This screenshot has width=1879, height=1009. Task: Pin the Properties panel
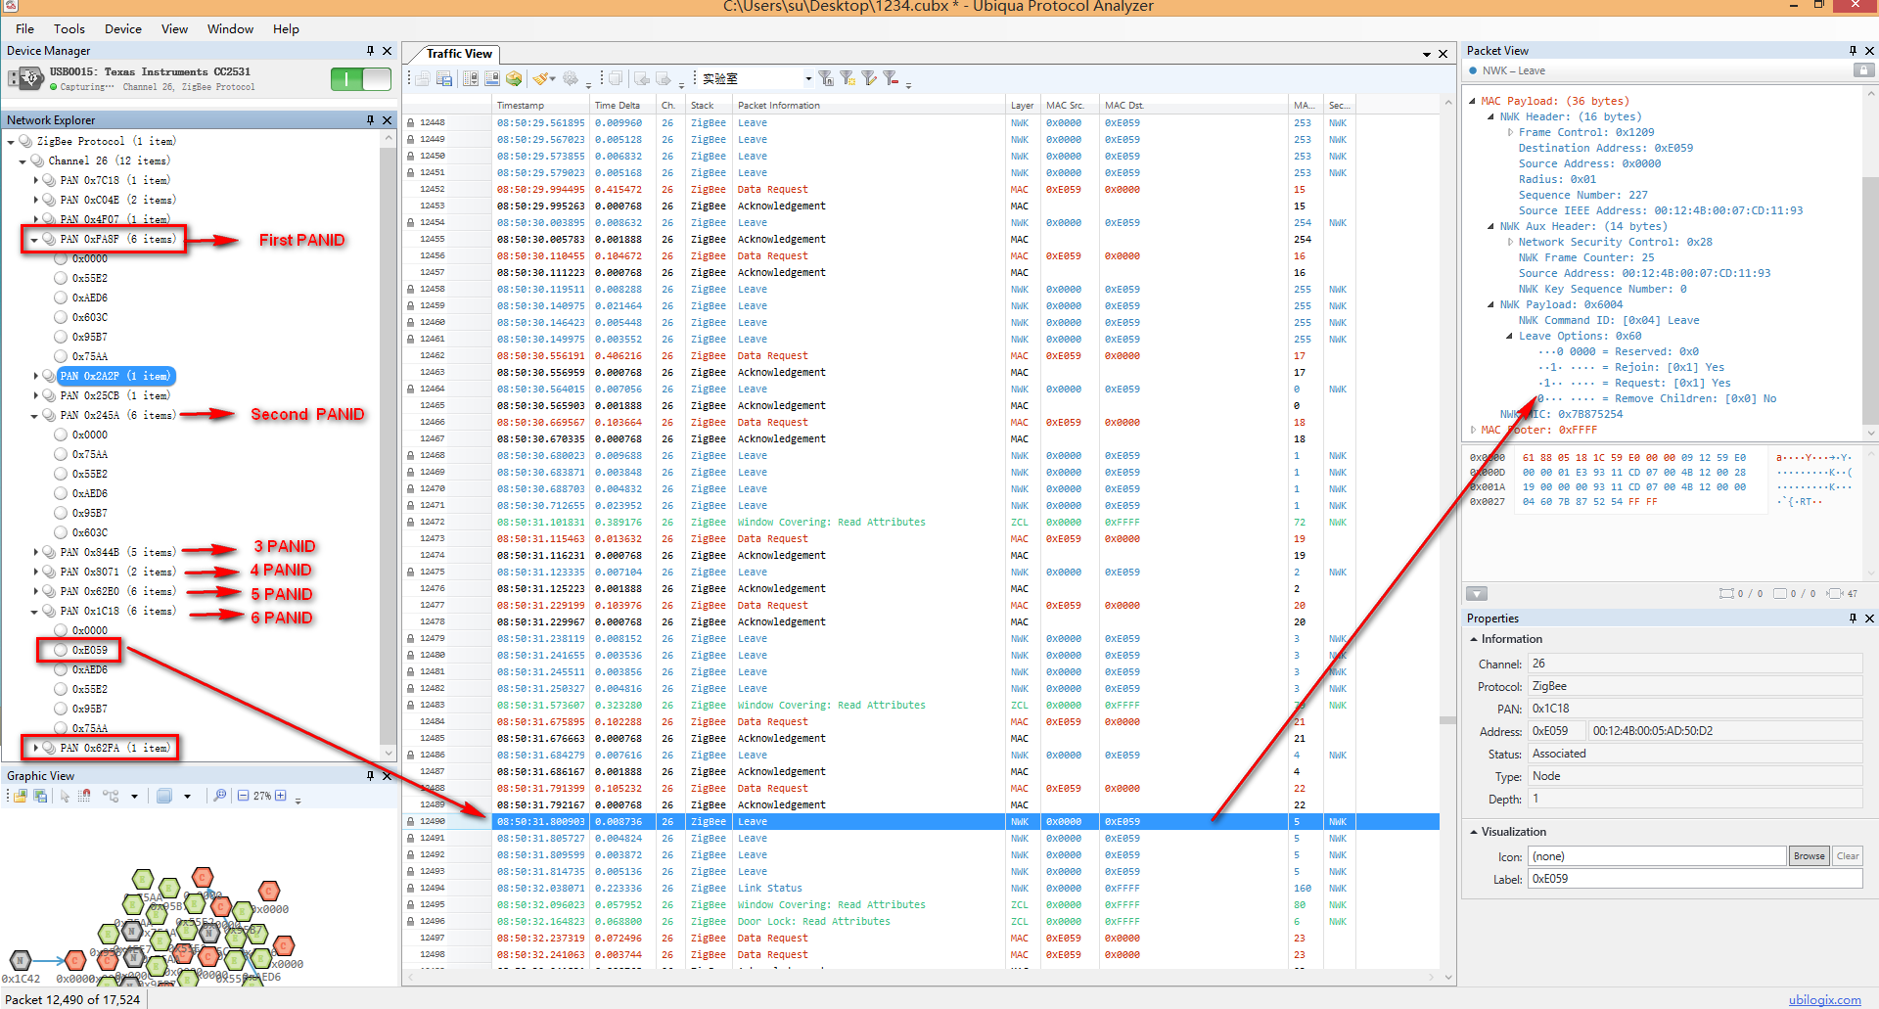(x=1853, y=619)
